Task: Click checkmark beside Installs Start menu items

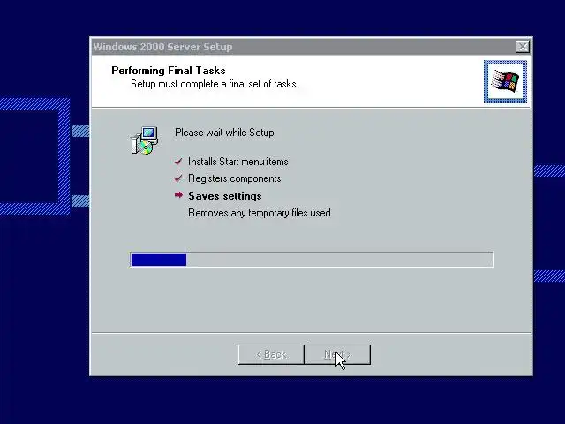Action: [x=178, y=162]
